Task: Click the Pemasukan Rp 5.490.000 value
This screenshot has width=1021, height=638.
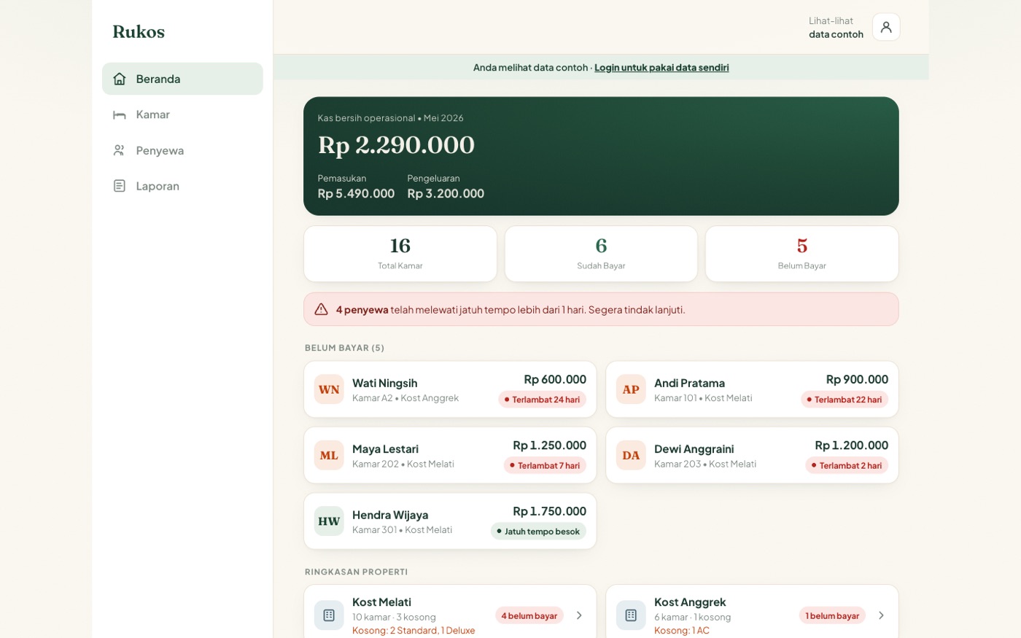Action: (x=356, y=193)
